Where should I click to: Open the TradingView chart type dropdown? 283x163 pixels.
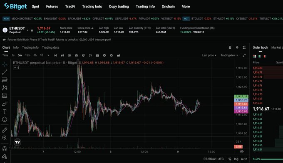pos(229,55)
